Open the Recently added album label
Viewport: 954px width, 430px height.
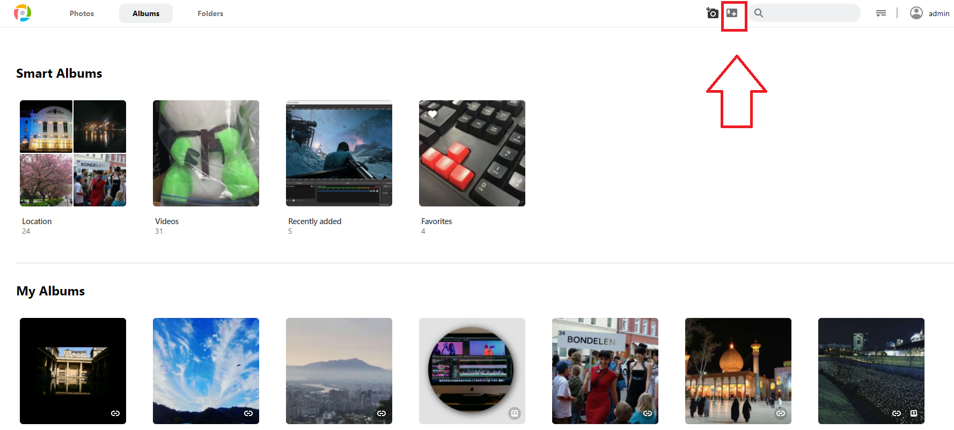314,221
